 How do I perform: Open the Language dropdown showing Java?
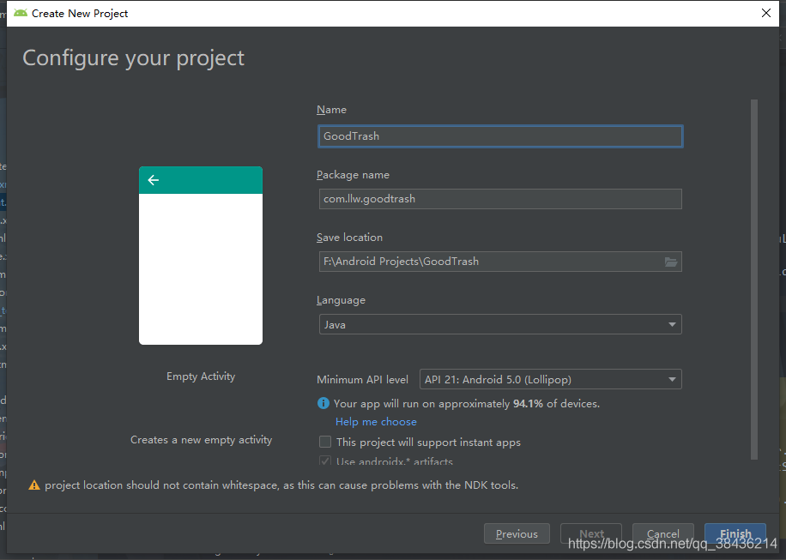point(500,324)
